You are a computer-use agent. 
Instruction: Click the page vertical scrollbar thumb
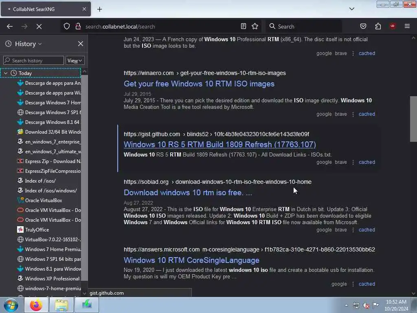pos(413,119)
